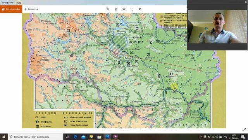248x140 pixels.
Task: Add photo to favorites with heart icon
Action: 124,9
